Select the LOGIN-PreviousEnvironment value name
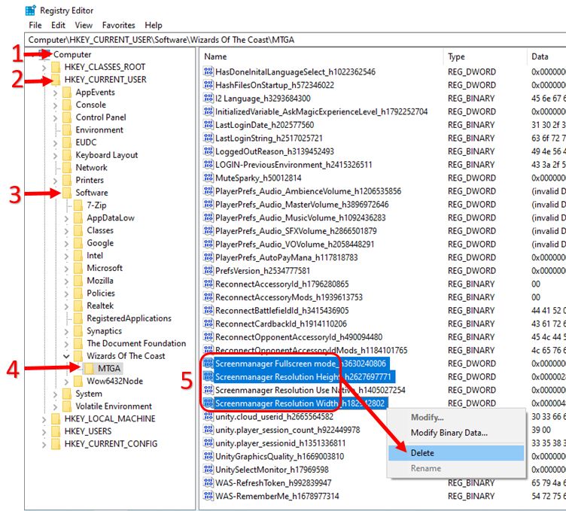Image resolution: width=566 pixels, height=511 pixels. pyautogui.click(x=294, y=165)
